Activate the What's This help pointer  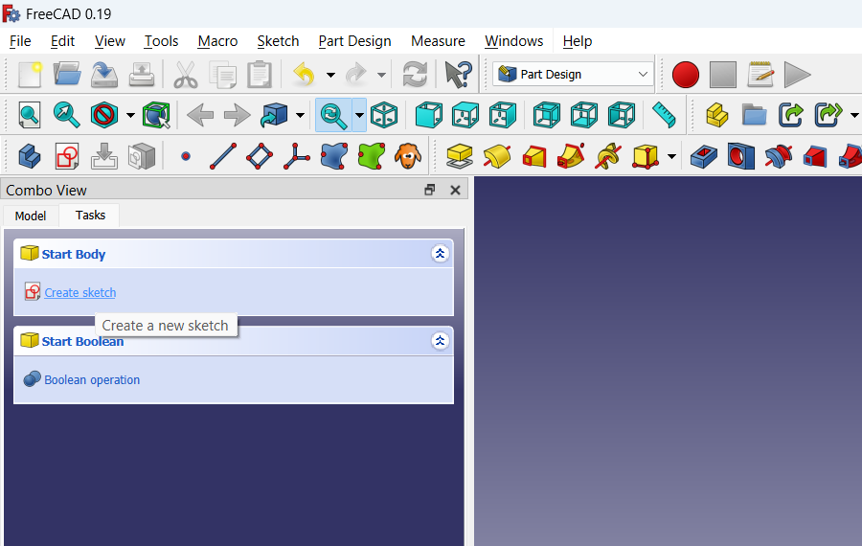459,74
